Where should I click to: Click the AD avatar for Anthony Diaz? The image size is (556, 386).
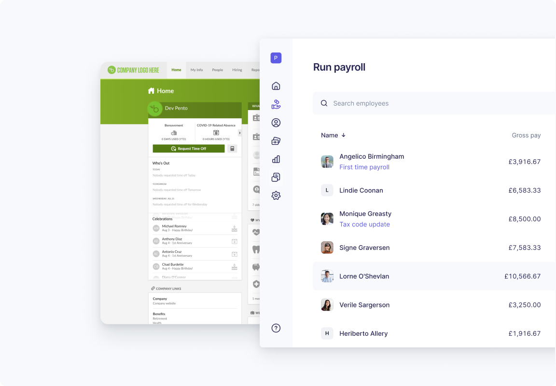pos(156,241)
